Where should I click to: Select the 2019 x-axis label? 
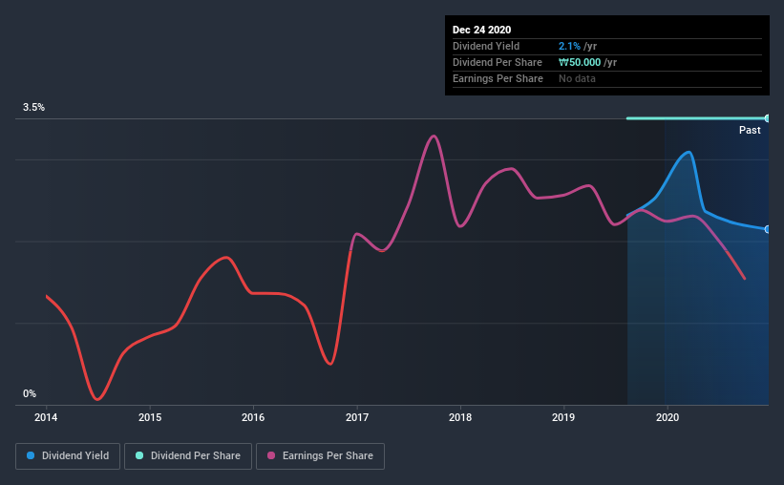tap(563, 417)
